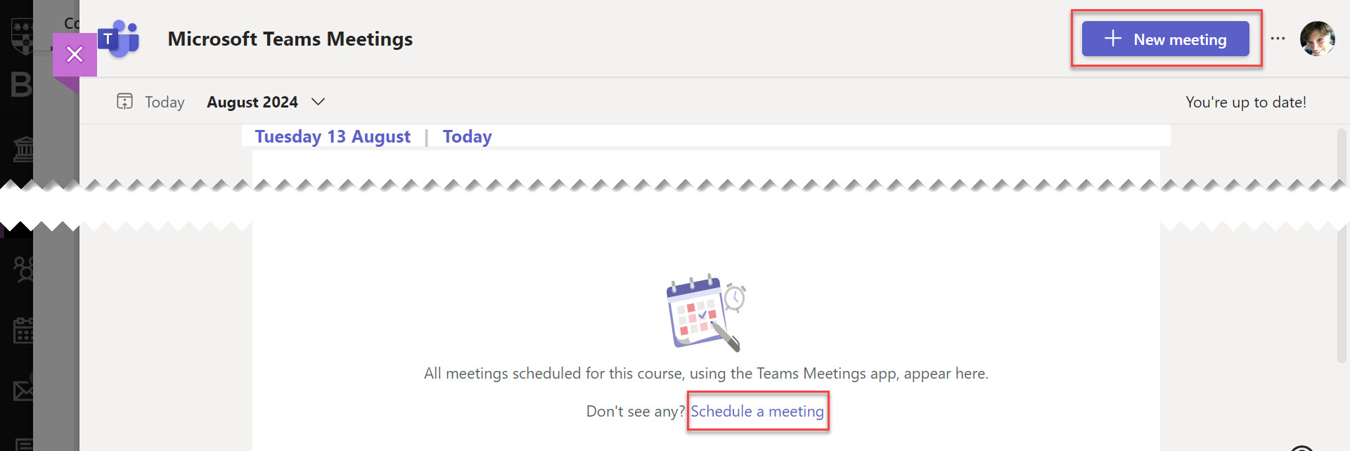Open the messages envelope icon in sidebar
Image resolution: width=1350 pixels, height=451 pixels.
(x=23, y=391)
